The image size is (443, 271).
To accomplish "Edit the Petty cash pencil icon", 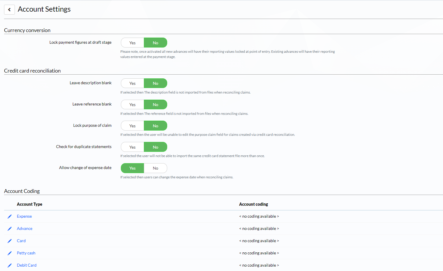I will pyautogui.click(x=10, y=253).
